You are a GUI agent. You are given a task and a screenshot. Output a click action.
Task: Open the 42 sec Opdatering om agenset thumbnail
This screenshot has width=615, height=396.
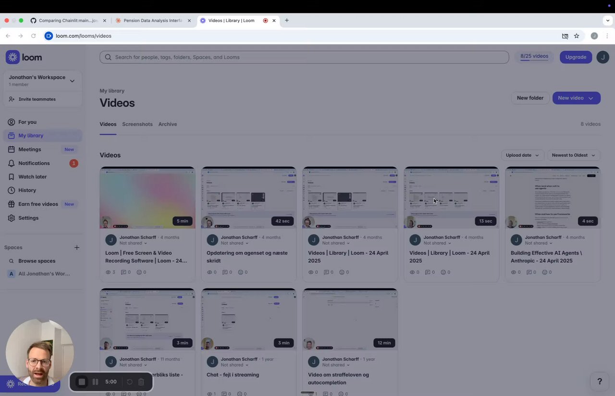point(249,198)
